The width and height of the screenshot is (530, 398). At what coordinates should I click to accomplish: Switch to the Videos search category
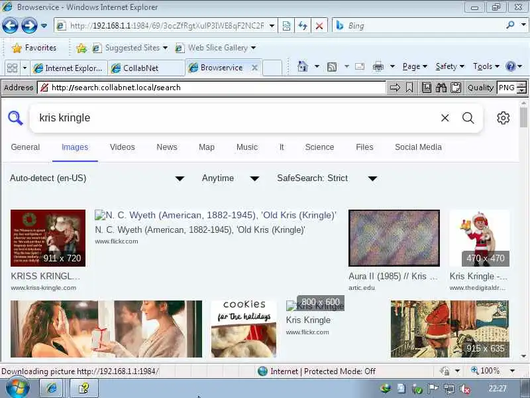[x=123, y=147]
